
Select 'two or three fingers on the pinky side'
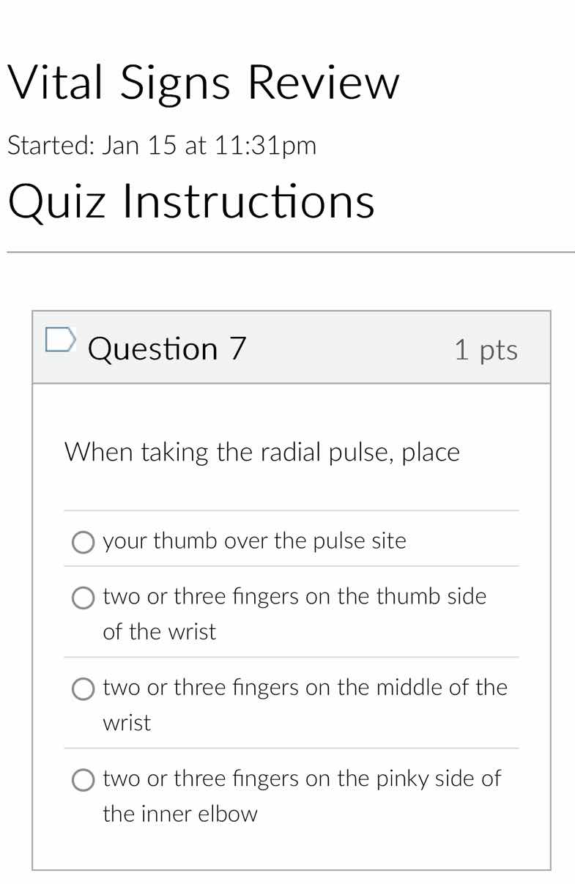coord(83,779)
